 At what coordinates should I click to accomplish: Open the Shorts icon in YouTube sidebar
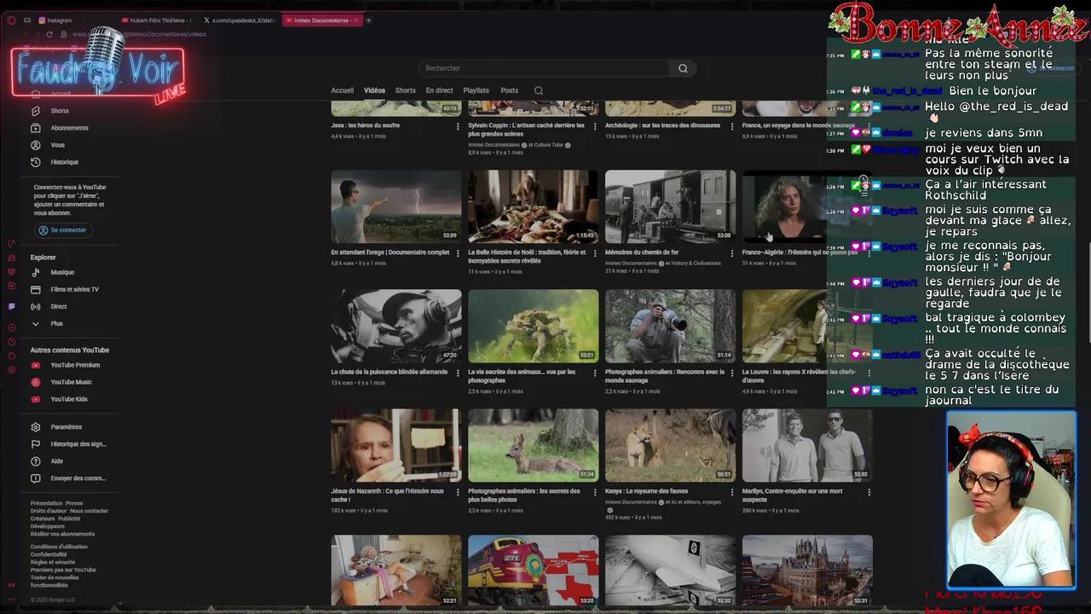[36, 111]
